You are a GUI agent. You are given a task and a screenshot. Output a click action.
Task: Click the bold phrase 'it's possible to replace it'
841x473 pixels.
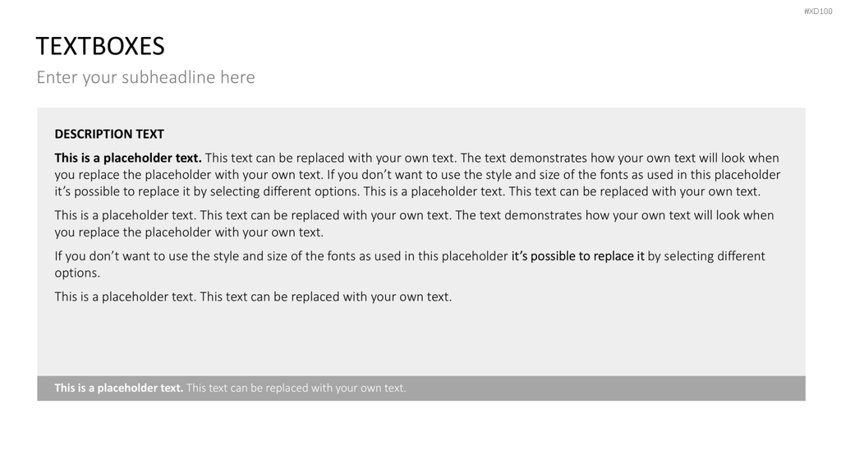[x=577, y=256]
